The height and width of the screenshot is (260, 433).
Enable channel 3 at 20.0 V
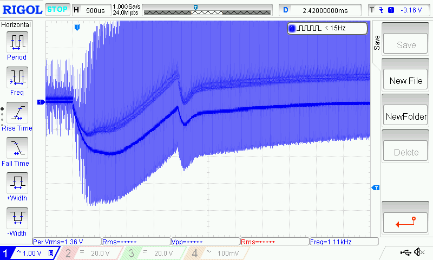click(154, 253)
